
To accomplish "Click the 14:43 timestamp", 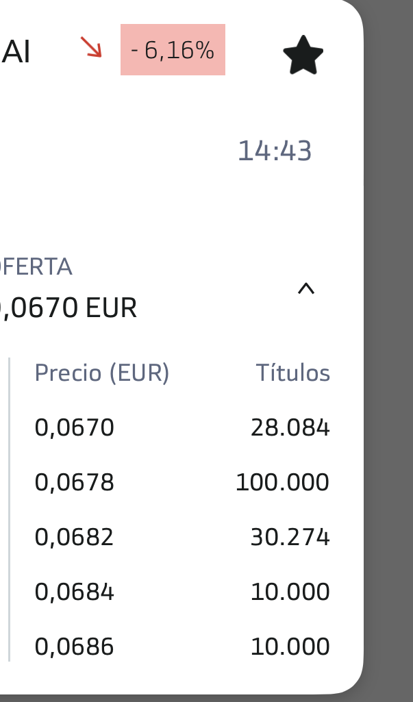I will click(275, 151).
